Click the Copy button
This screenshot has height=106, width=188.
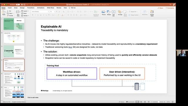(x=9, y=13)
